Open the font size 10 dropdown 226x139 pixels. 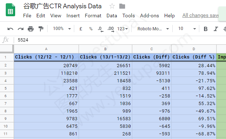[x=187, y=29]
